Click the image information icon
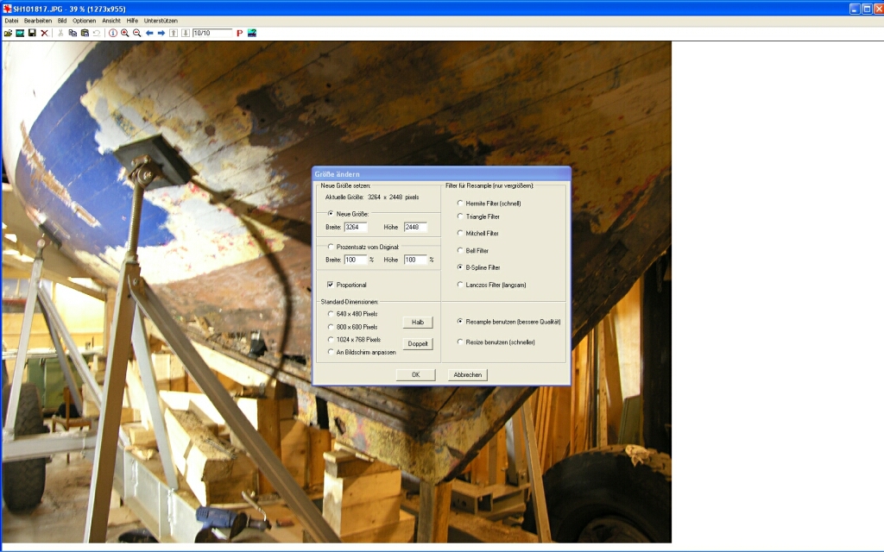The height and width of the screenshot is (552, 884). click(x=112, y=33)
